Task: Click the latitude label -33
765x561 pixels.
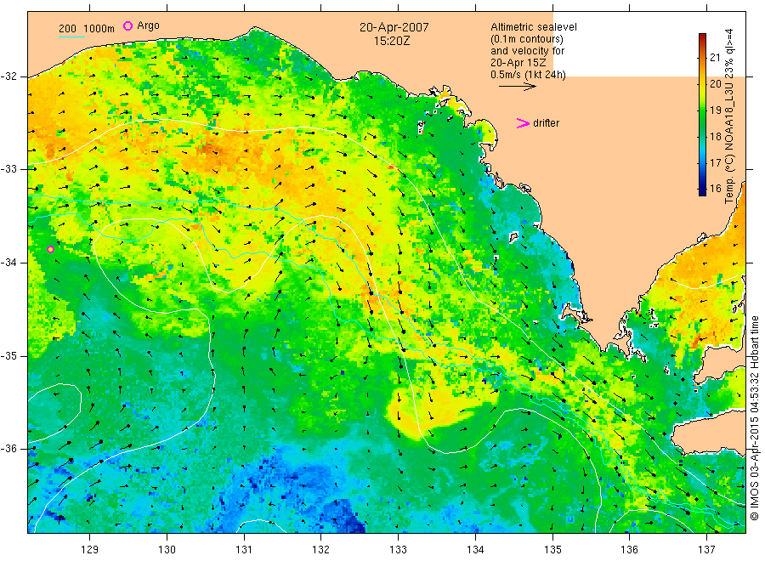Action: tap(8, 169)
